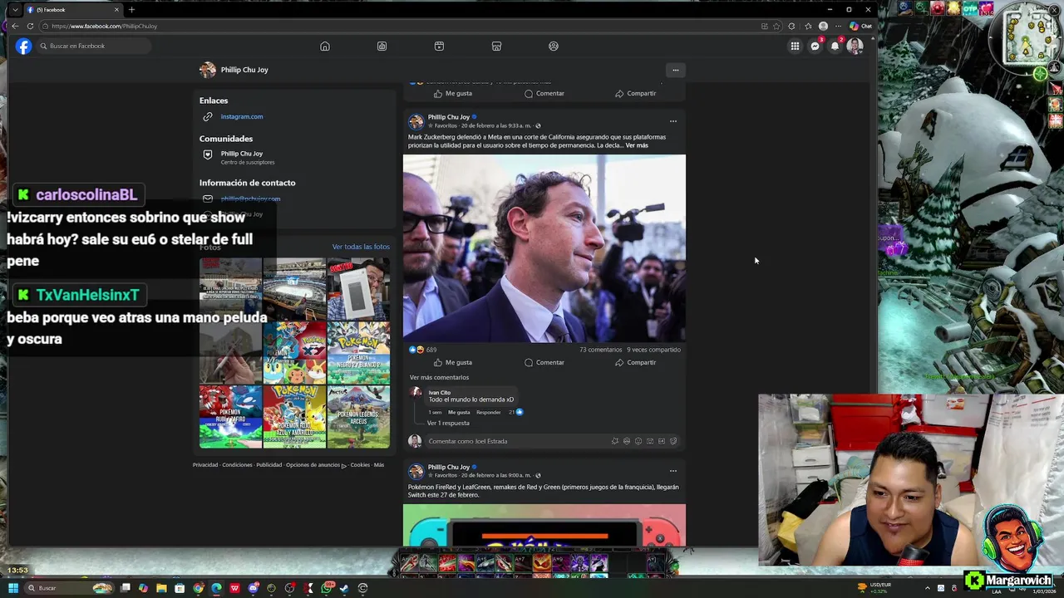
Task: Select the Facebook browser tab
Action: point(73,9)
